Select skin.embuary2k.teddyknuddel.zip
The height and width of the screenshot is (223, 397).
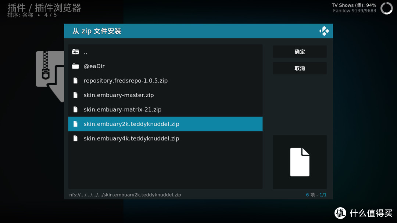[x=165, y=124]
